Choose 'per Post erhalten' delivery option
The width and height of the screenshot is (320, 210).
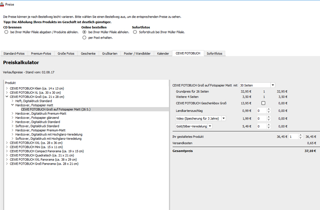[x=84, y=38]
